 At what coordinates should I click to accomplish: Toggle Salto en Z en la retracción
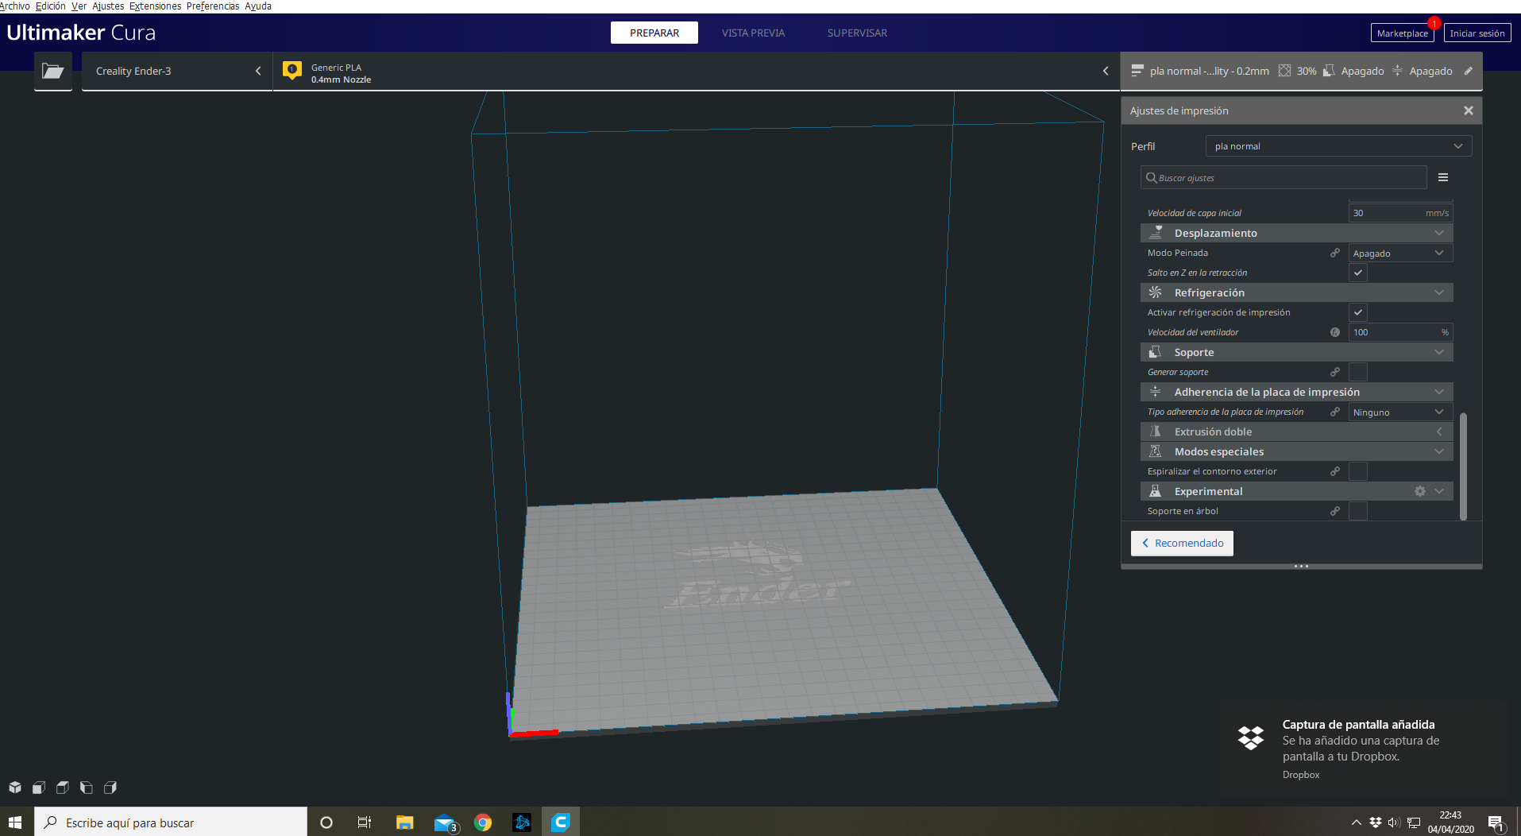click(1358, 273)
